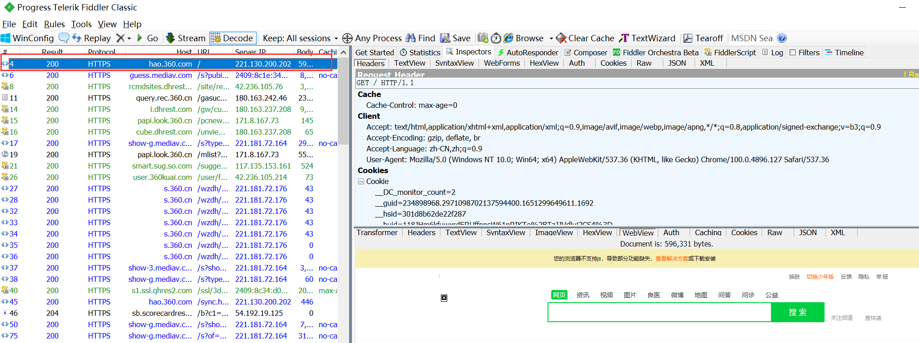919x343 pixels.
Task: Click the broken image icon in WebView
Action: [x=444, y=298]
